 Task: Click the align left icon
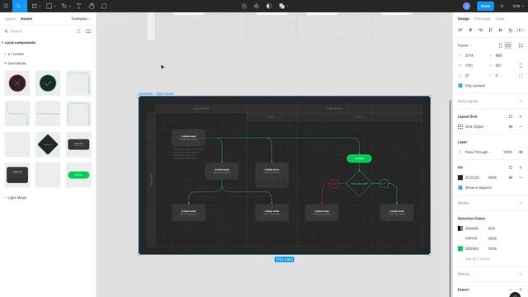[460, 30]
